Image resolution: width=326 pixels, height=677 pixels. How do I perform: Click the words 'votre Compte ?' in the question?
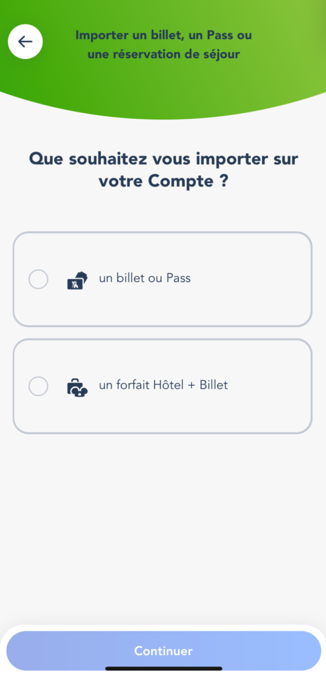click(x=164, y=182)
